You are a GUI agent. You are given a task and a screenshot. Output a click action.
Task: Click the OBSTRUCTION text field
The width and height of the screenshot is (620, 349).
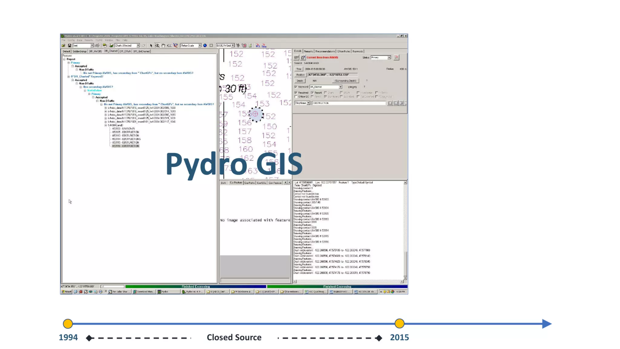click(349, 103)
